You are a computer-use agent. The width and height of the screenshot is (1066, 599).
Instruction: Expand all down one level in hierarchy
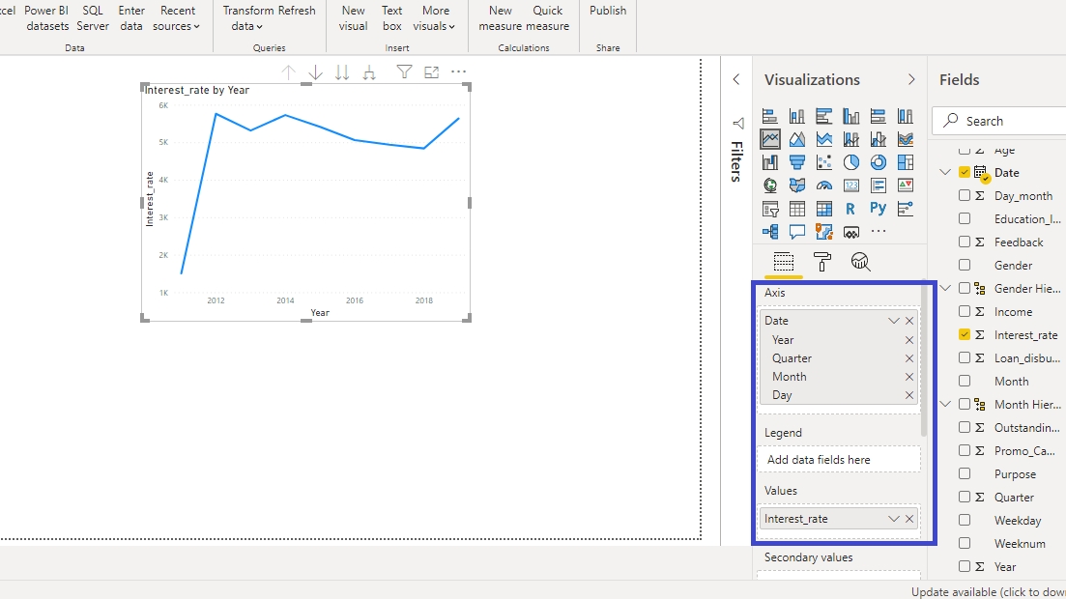click(x=368, y=72)
